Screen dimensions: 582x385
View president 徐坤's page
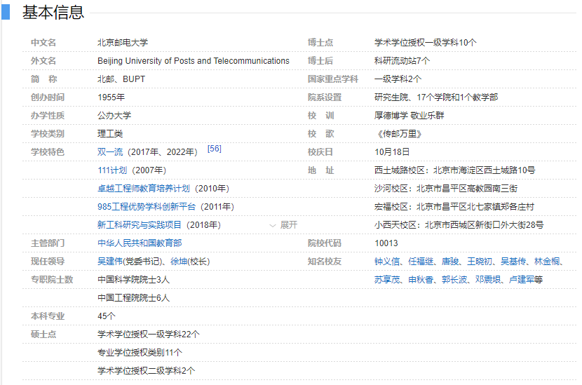tap(178, 262)
